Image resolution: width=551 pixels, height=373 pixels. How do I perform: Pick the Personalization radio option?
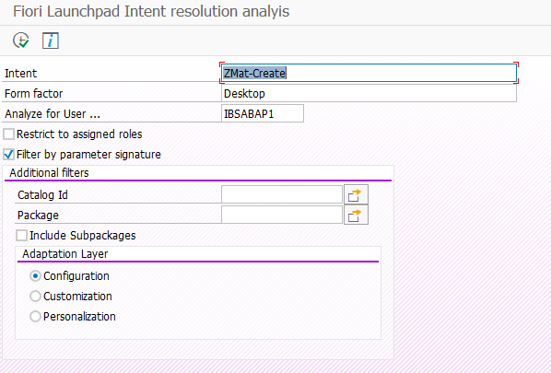(35, 317)
